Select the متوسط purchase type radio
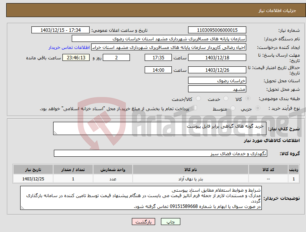 [233, 108]
